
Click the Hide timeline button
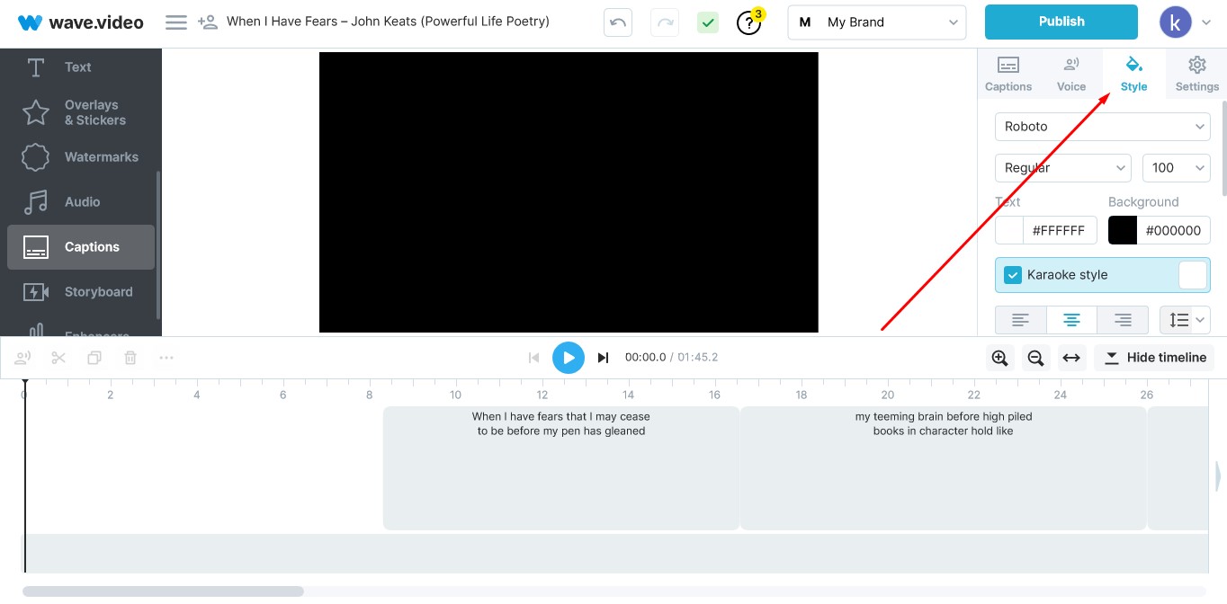click(x=1154, y=358)
